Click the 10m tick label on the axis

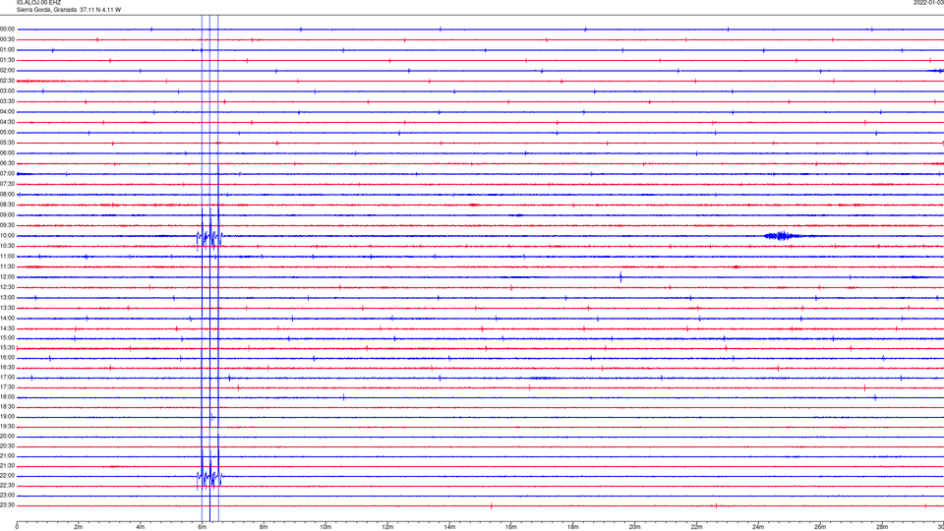325,527
